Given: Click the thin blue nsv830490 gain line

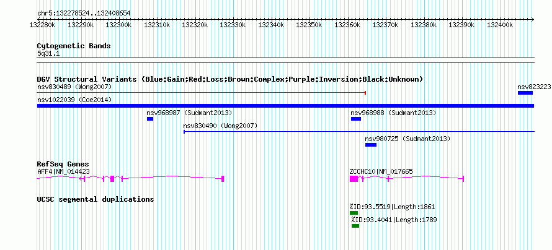Looking at the screenshot, I should (359, 132).
